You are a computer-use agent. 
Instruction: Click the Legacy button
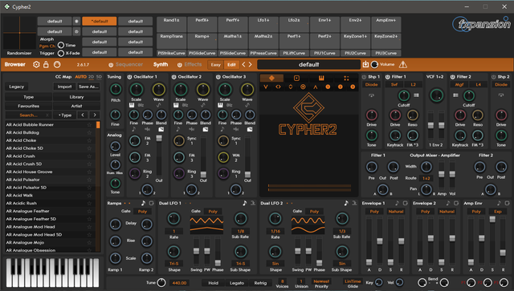(x=16, y=87)
